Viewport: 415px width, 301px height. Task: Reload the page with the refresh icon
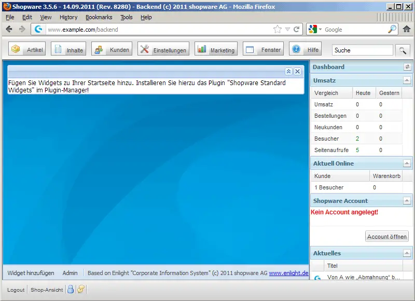click(x=297, y=29)
